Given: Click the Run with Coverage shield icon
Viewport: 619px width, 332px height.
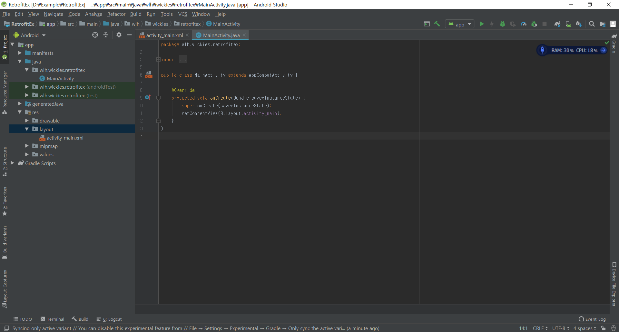Looking at the screenshot, I should 513,24.
